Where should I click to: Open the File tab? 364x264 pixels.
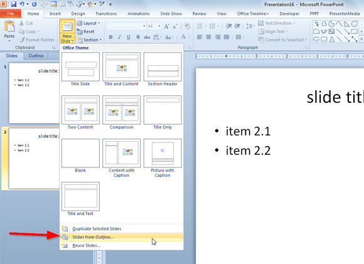pyautogui.click(x=11, y=14)
